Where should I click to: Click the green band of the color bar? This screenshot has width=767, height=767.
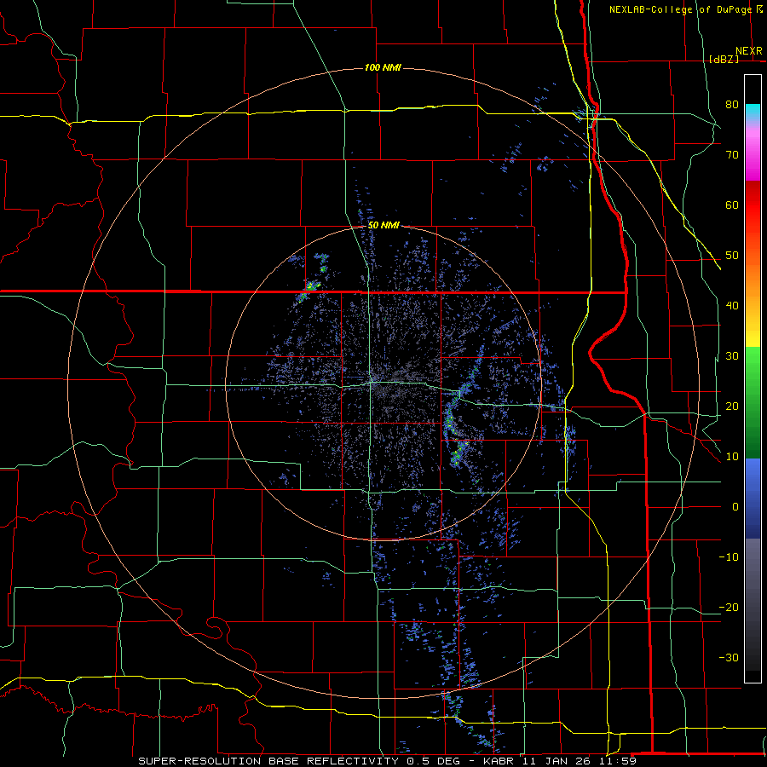pos(753,402)
